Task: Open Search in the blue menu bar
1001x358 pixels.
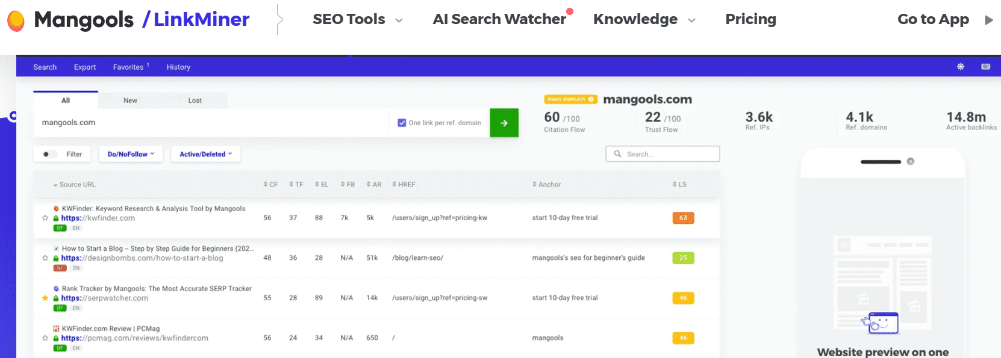Action: pyautogui.click(x=45, y=67)
